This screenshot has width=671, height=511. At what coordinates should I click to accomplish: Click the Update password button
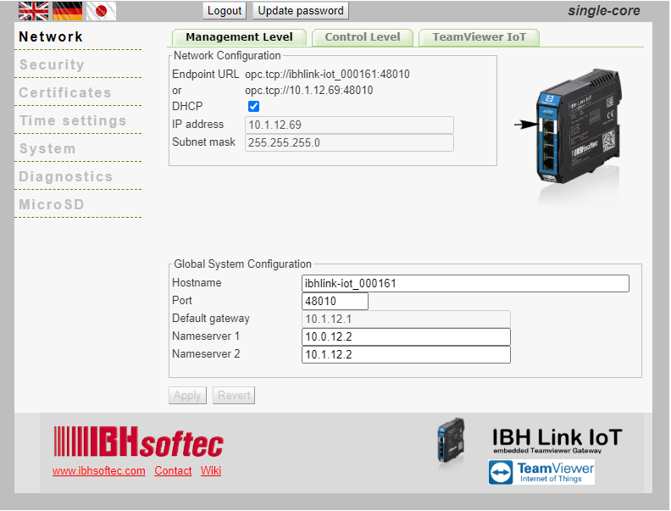[301, 11]
